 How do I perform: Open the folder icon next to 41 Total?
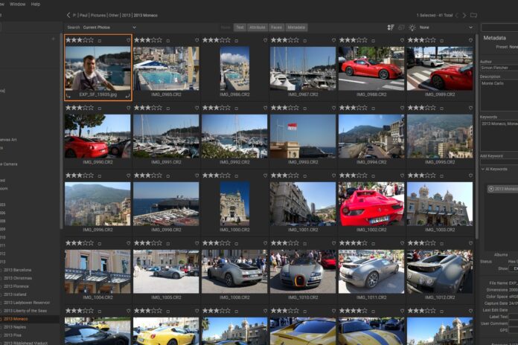[x=473, y=15]
